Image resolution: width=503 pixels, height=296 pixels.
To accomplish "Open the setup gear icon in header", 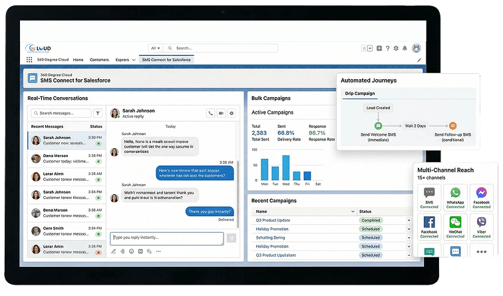I will [x=396, y=49].
